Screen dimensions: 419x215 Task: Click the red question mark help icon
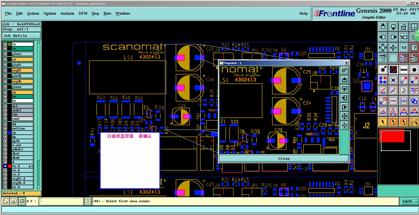414,48
